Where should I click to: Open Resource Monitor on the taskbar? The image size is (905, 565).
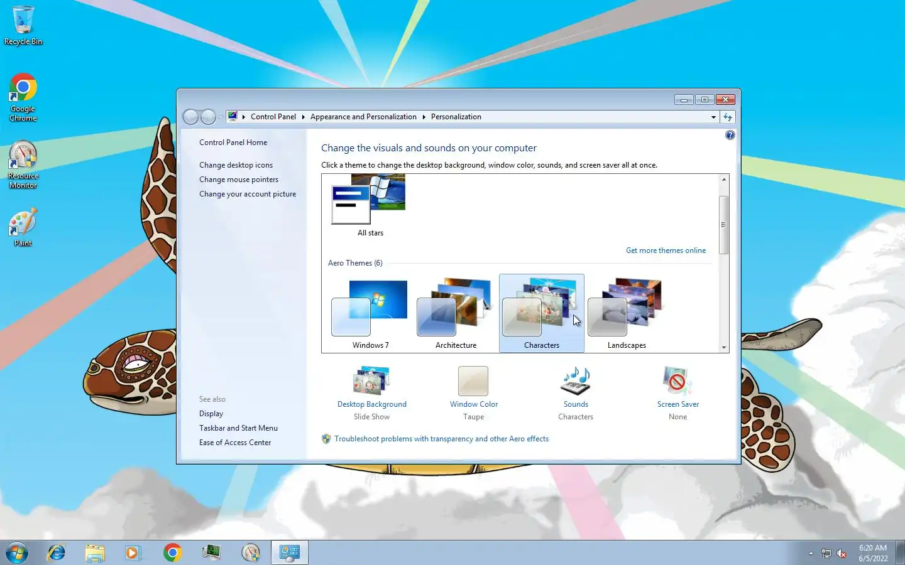tap(251, 552)
